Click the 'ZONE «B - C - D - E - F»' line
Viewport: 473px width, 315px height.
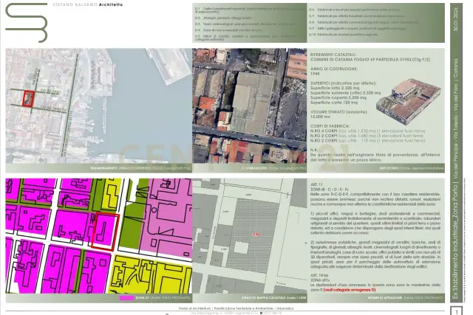click(x=330, y=189)
